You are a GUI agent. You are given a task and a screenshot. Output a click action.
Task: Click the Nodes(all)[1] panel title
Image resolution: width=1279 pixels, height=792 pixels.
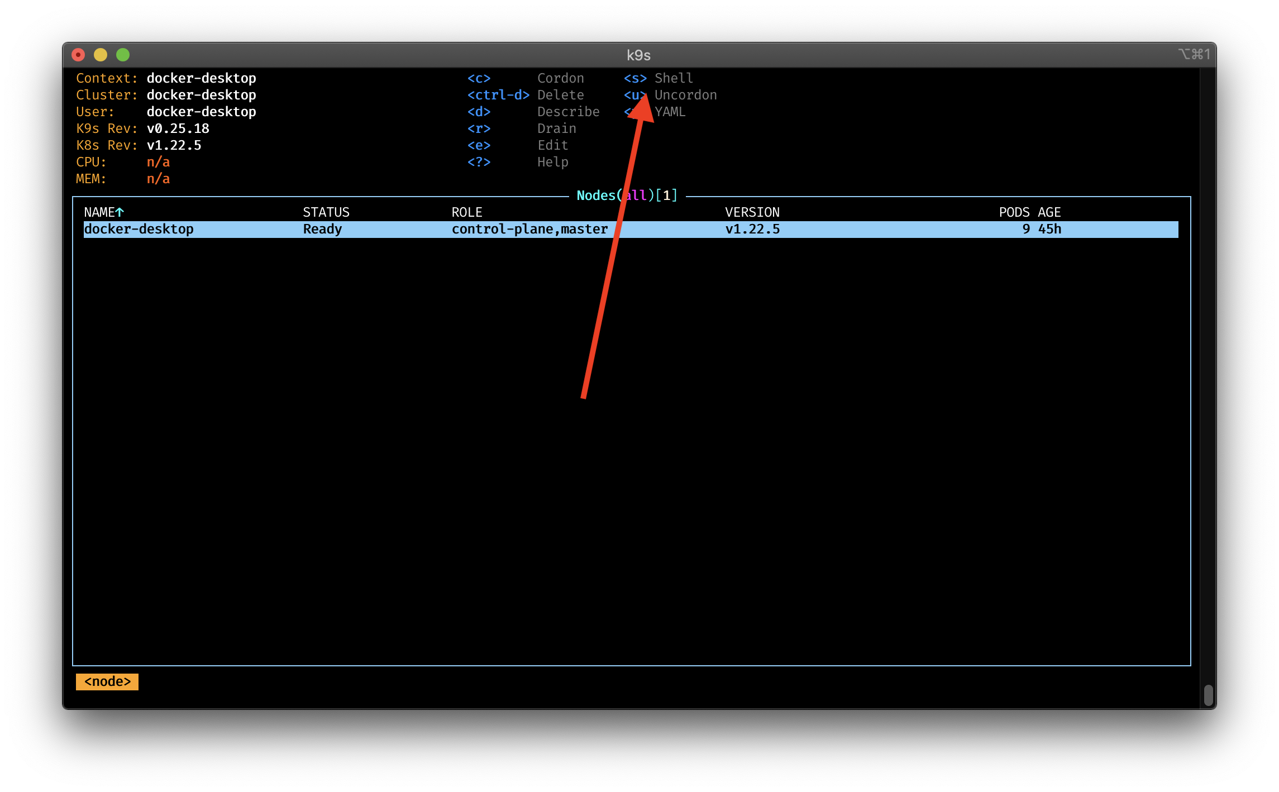(627, 195)
